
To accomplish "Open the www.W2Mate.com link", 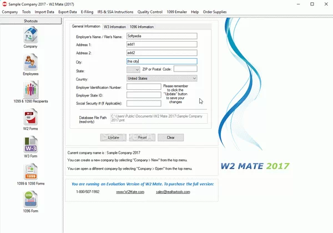I will coord(130,192).
